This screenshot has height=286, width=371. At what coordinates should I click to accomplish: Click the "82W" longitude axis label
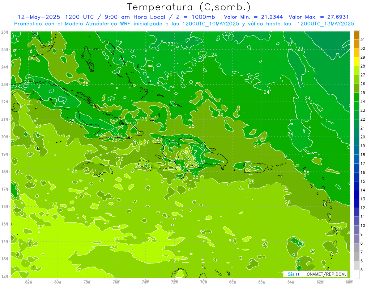pyautogui.click(x=29, y=282)
